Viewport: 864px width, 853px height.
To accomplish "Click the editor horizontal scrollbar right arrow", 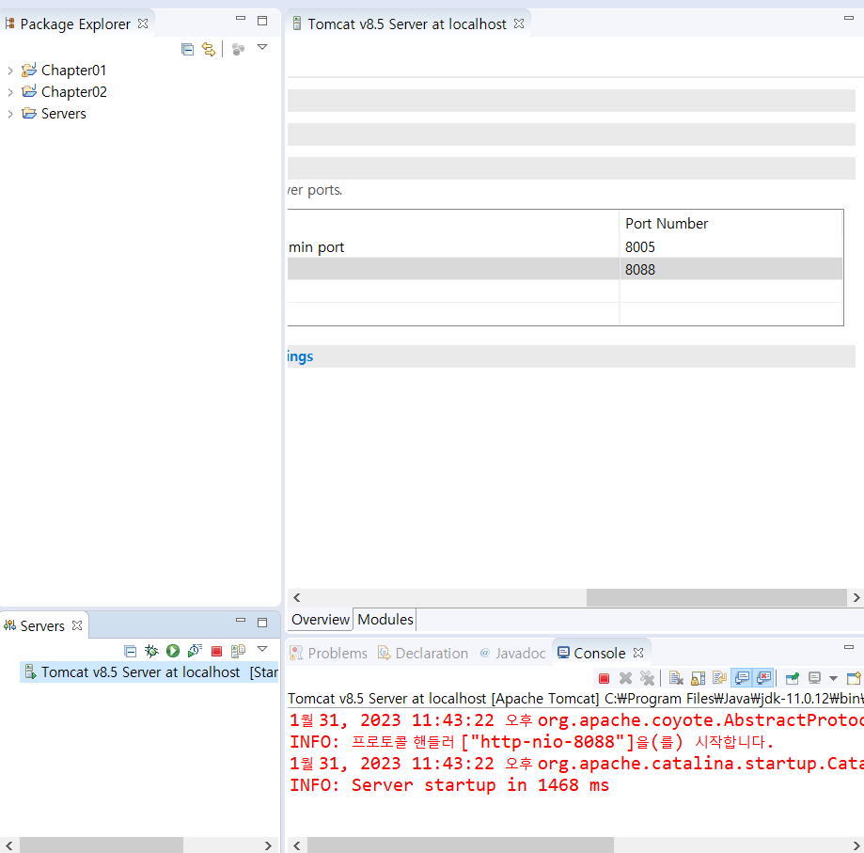I will [856, 597].
